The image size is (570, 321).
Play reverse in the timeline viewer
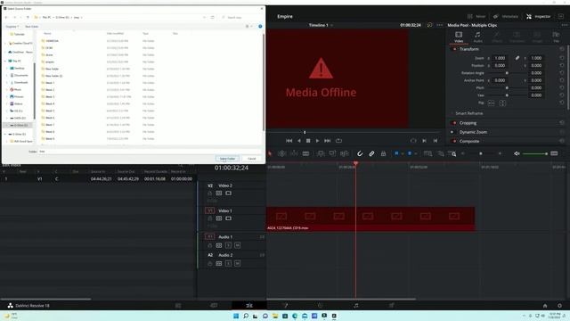pos(299,141)
